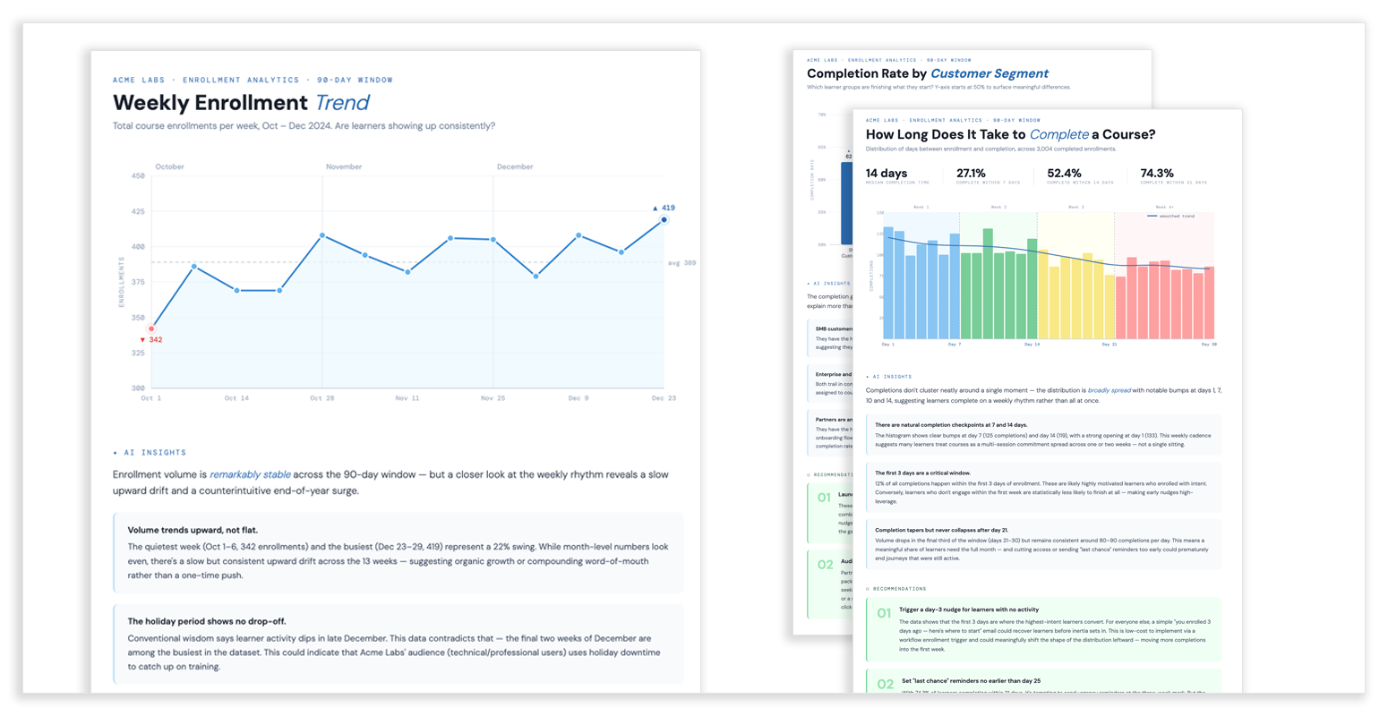This screenshot has height=716, width=1388.
Task: Open the Completion Rate by Customer Segment page
Action: tap(928, 73)
